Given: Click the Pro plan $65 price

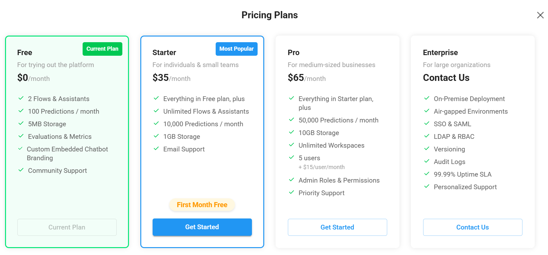Looking at the screenshot, I should click(x=296, y=78).
